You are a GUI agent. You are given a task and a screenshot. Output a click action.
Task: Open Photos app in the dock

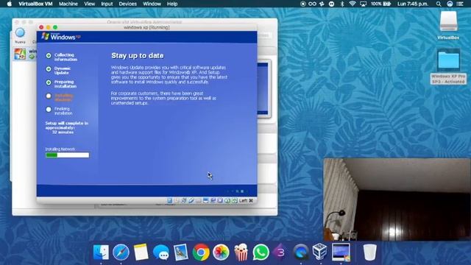pyautogui.click(x=221, y=252)
